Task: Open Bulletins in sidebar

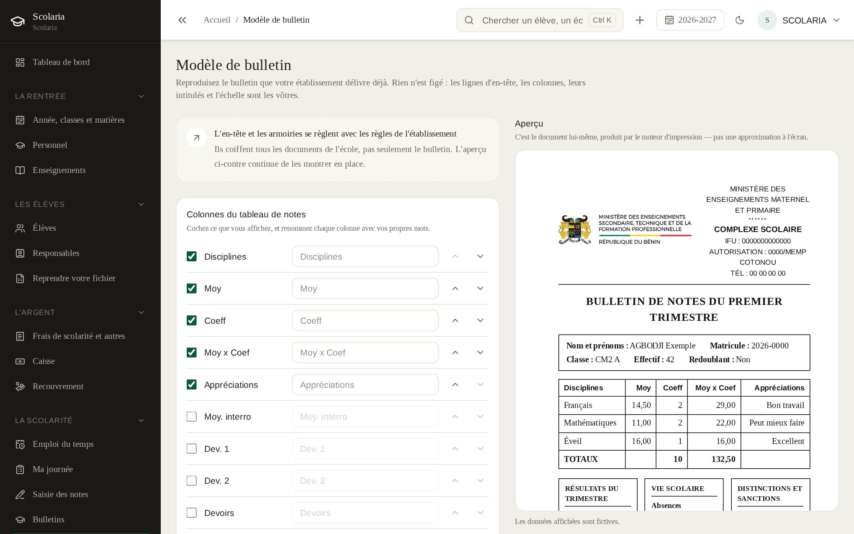Action: coord(80,519)
